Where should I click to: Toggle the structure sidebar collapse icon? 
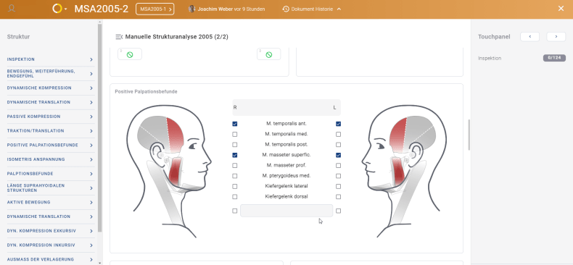(119, 37)
